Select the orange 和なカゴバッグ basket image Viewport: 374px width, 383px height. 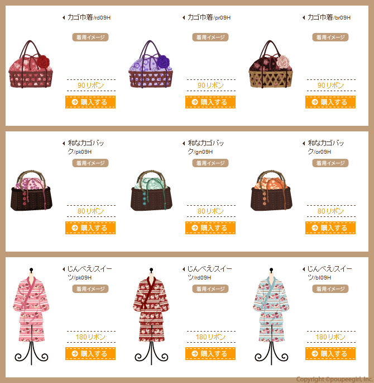271,191
